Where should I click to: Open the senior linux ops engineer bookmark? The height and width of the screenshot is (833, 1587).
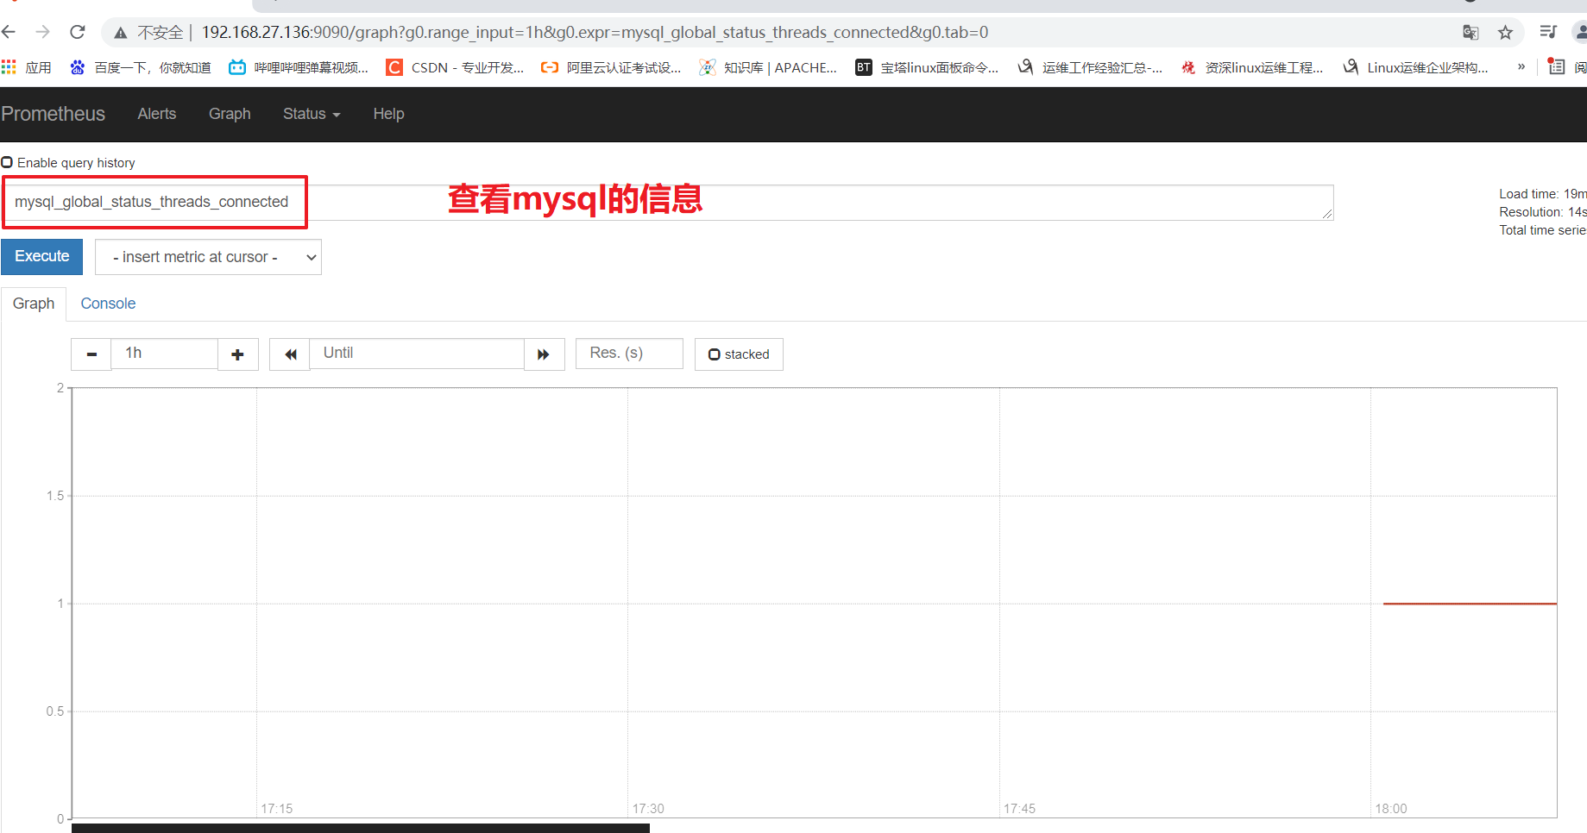click(x=1252, y=67)
